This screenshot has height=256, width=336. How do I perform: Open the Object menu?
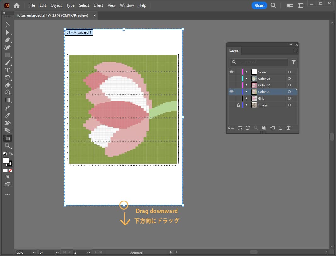56,5
